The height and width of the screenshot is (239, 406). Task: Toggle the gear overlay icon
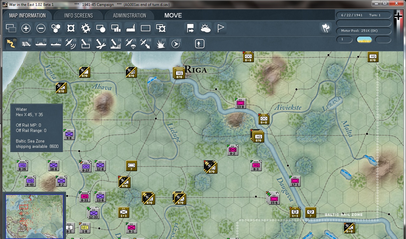click(x=86, y=28)
